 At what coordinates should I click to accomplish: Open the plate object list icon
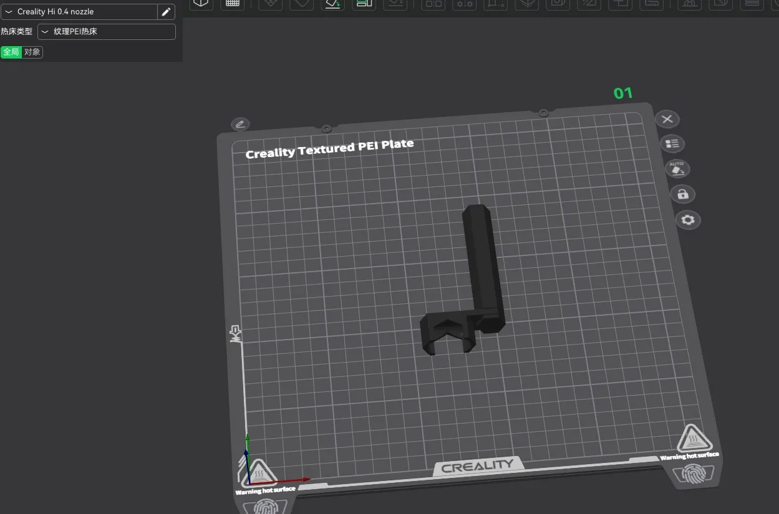(672, 144)
